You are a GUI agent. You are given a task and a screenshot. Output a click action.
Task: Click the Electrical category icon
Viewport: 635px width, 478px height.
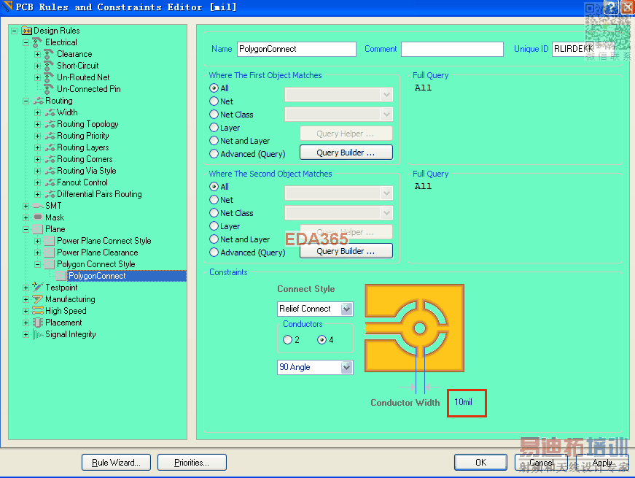pos(38,42)
